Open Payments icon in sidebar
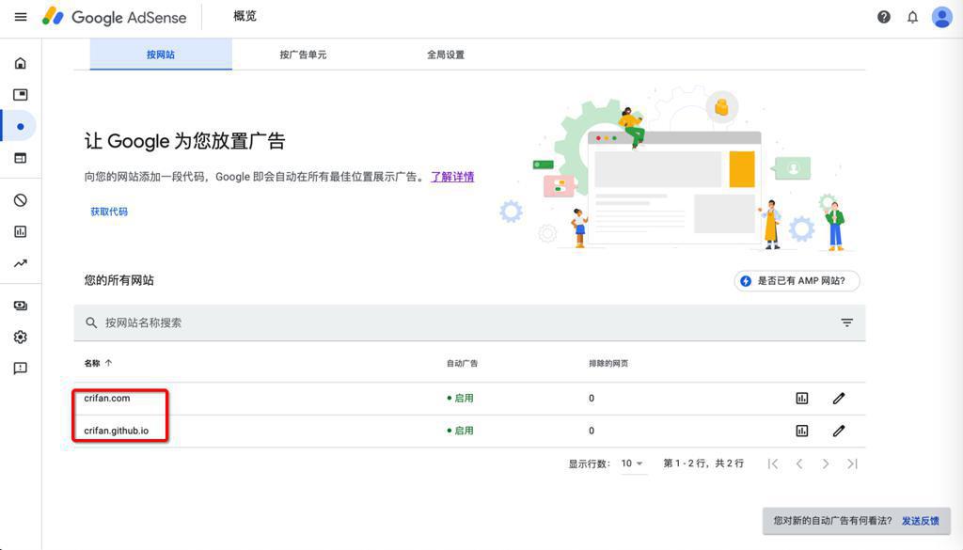The height and width of the screenshot is (550, 963). tap(21, 306)
